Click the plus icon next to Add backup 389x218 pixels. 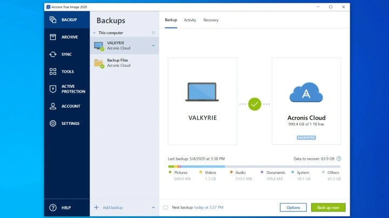(96, 207)
